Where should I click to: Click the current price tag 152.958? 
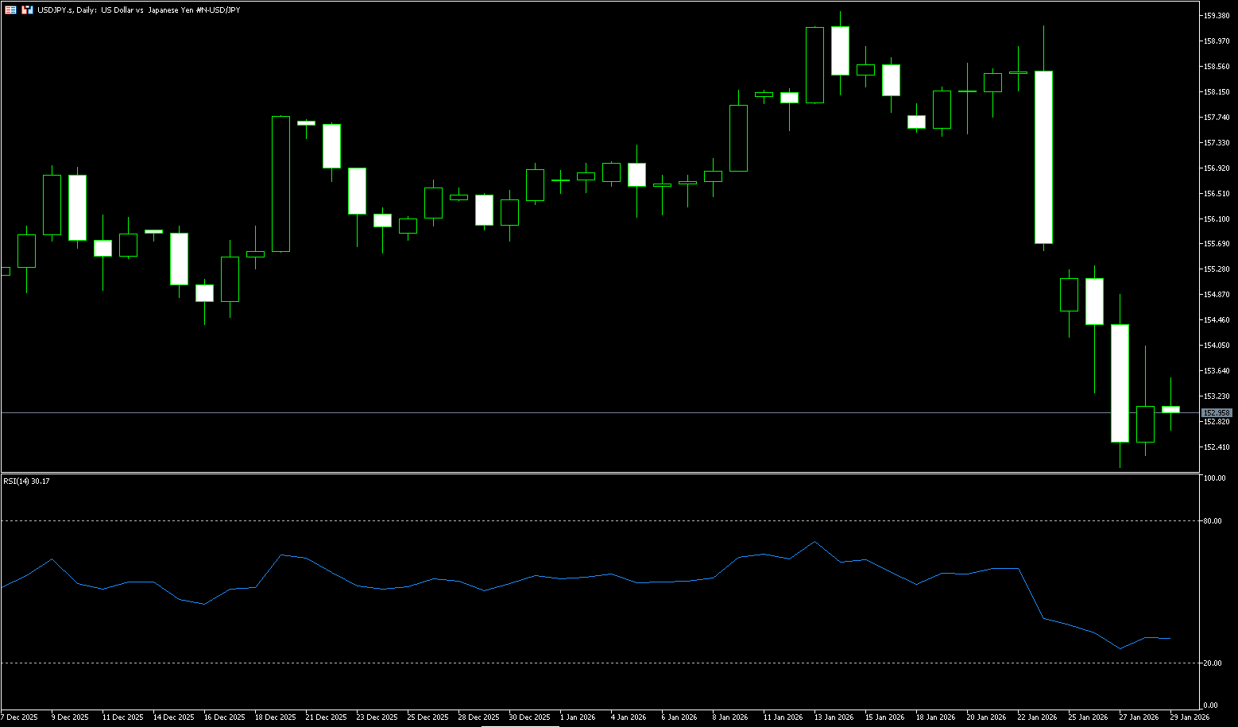[x=1217, y=413]
